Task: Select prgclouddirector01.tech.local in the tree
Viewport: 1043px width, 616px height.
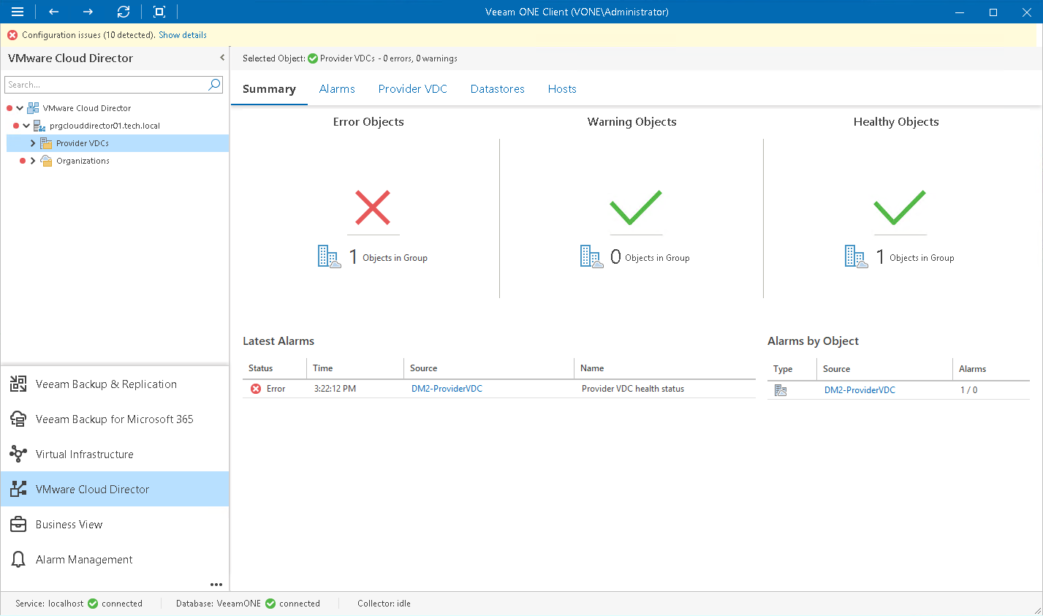Action: tap(105, 126)
